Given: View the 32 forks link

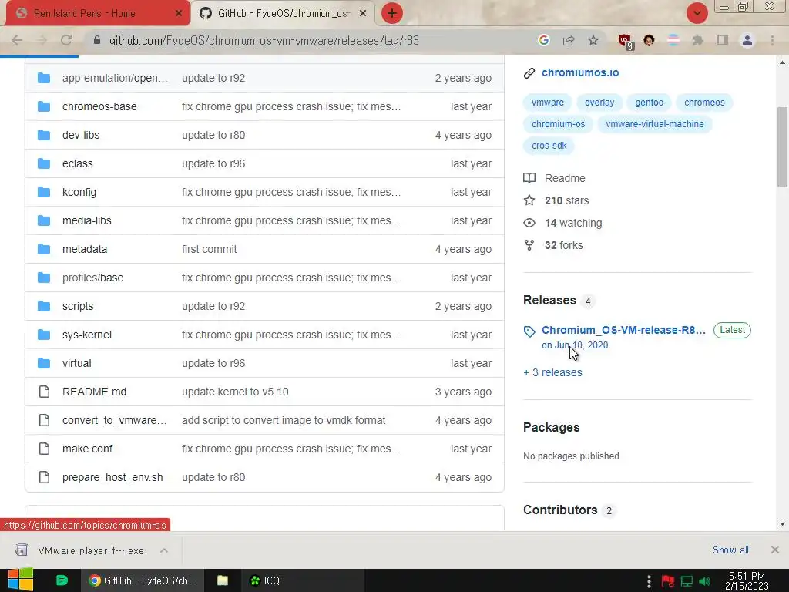Looking at the screenshot, I should tap(563, 245).
